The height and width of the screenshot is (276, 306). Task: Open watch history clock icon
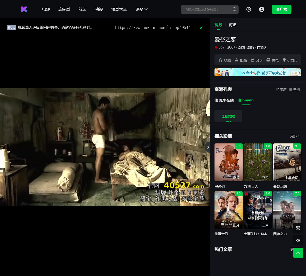(x=249, y=9)
